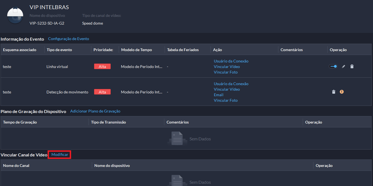This screenshot has width=373, height=186.
Task: Open Vincular Foto in Detecção de movimento row
Action: (x=226, y=100)
